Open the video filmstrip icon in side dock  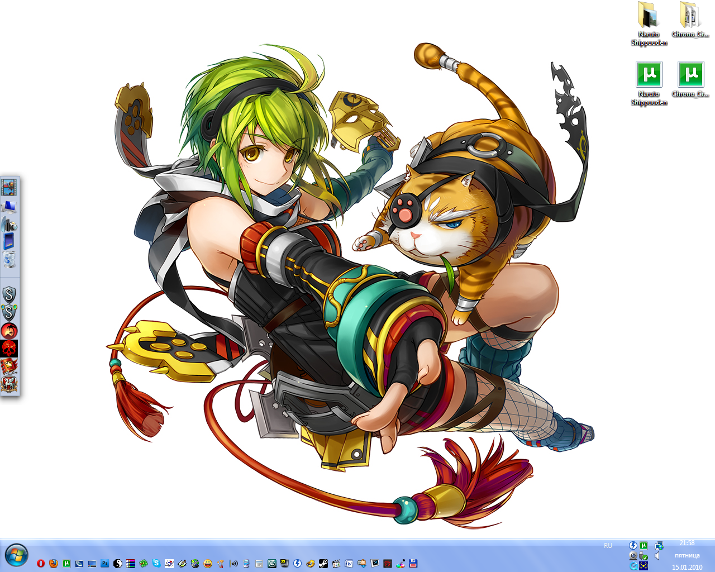tap(9, 187)
